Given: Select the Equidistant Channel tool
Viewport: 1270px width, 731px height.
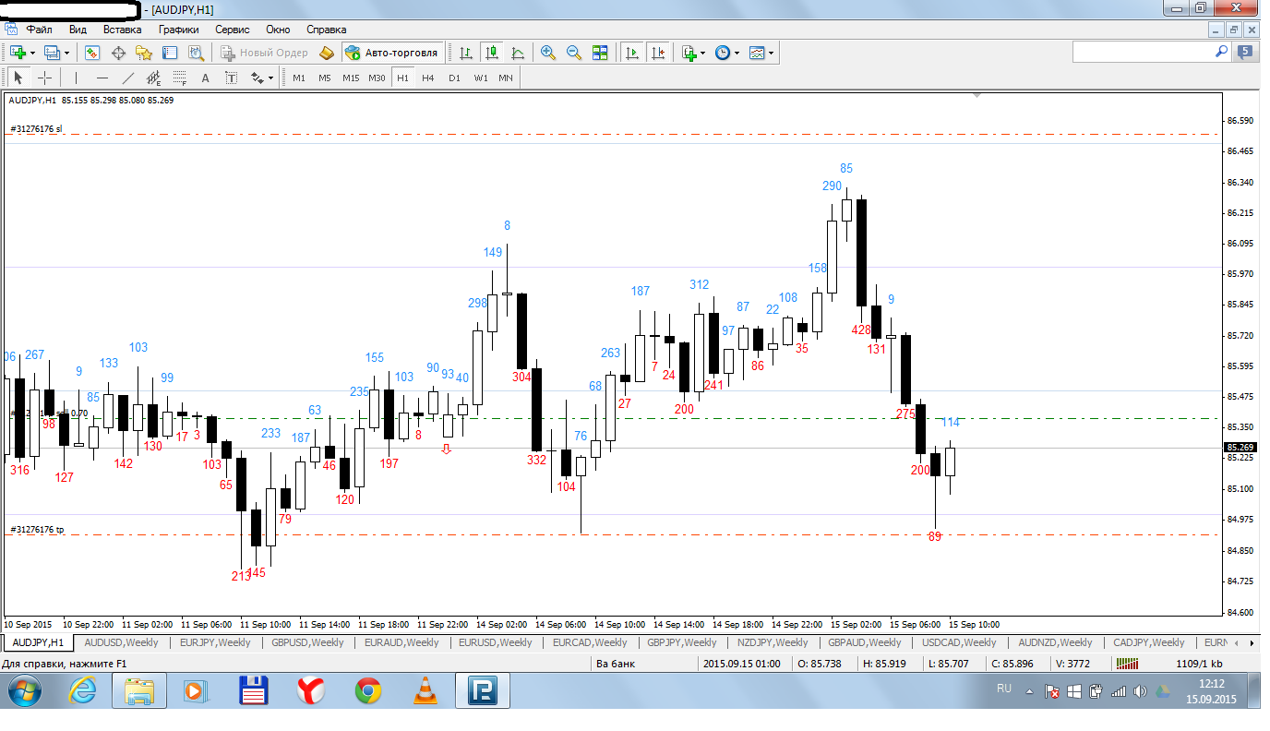Looking at the screenshot, I should tap(154, 78).
